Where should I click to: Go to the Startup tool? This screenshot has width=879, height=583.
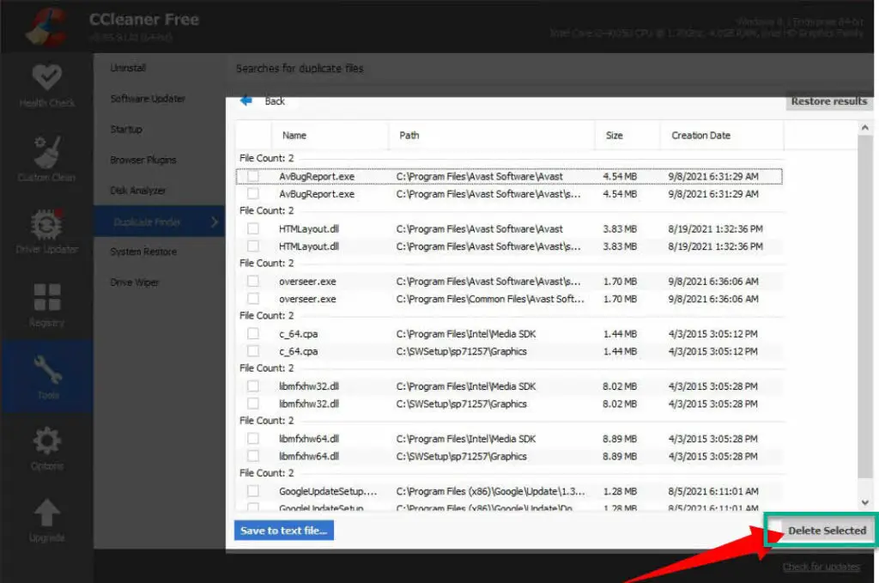tap(126, 129)
